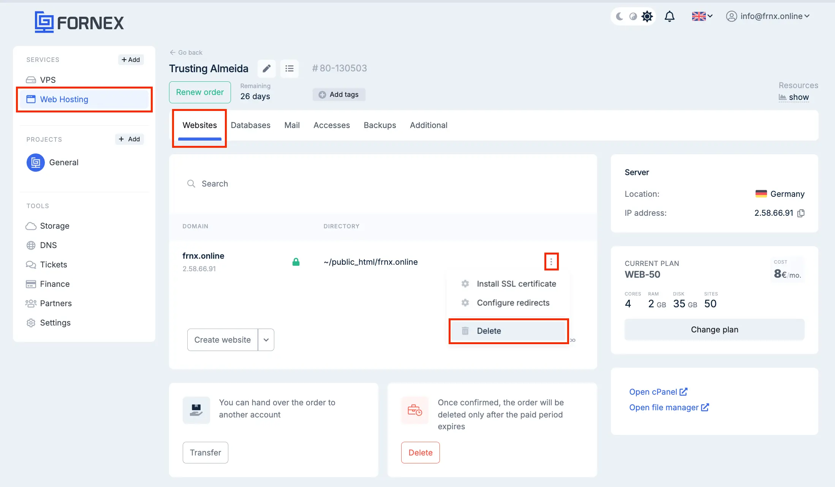Click the General project avatar icon
The height and width of the screenshot is (487, 835).
[x=36, y=163]
